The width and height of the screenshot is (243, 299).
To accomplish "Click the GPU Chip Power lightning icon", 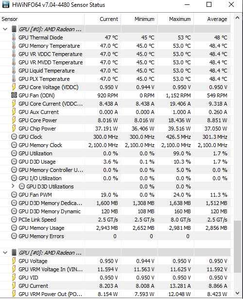I will [14, 129].
